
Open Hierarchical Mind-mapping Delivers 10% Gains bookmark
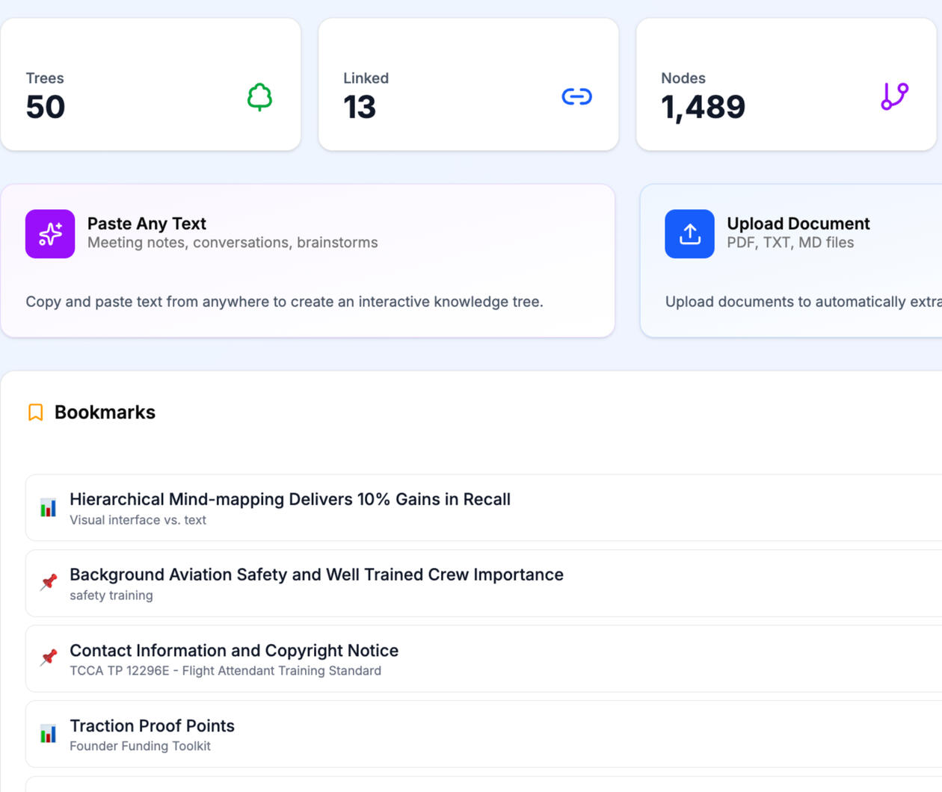point(484,507)
